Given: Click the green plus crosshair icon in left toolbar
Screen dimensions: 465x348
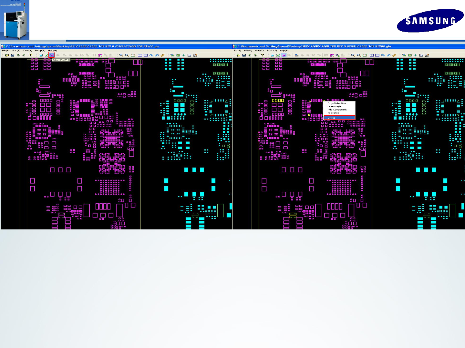Looking at the screenshot, I should click(183, 55).
